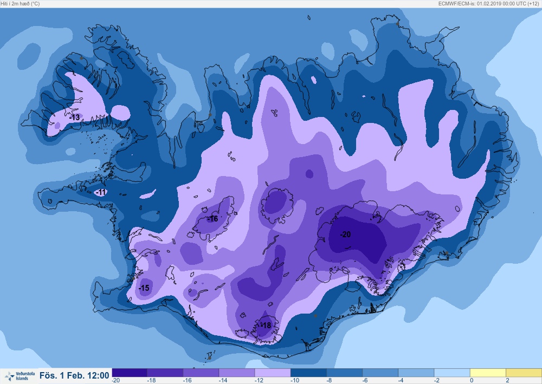Screen dimensions: 542x384
Task: Click the station dot on the southeast coast
Action: [x=447, y=253]
